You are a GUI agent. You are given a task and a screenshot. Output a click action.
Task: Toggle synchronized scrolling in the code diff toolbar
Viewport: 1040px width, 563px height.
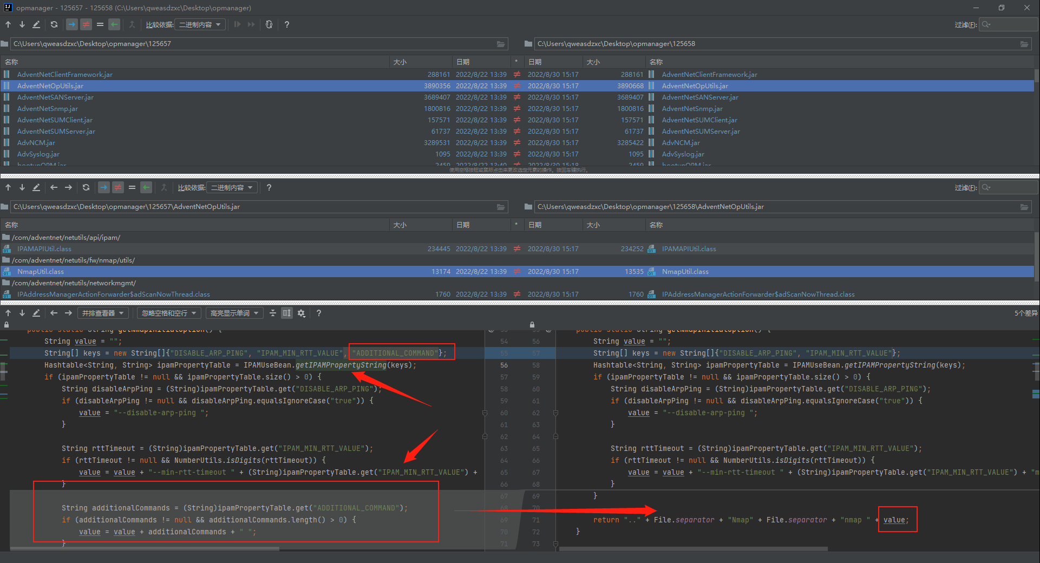(x=287, y=313)
